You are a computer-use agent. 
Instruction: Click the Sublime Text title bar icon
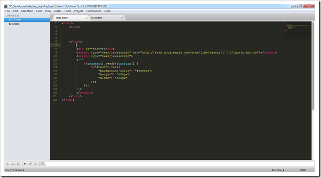point(6,6)
